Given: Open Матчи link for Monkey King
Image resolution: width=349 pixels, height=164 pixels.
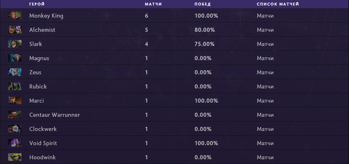Looking at the screenshot, I should [x=265, y=16].
